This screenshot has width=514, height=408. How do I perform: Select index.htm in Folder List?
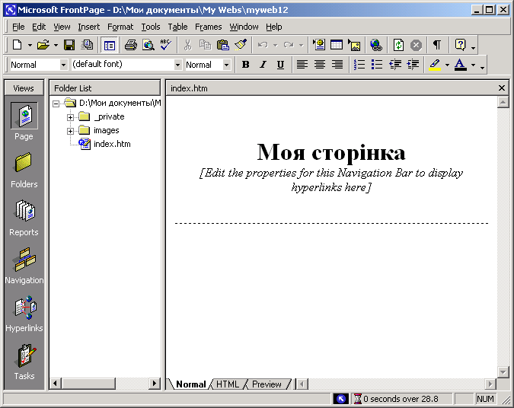click(112, 144)
